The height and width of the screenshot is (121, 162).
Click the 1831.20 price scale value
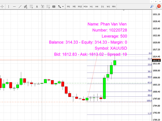(x=156, y=14)
